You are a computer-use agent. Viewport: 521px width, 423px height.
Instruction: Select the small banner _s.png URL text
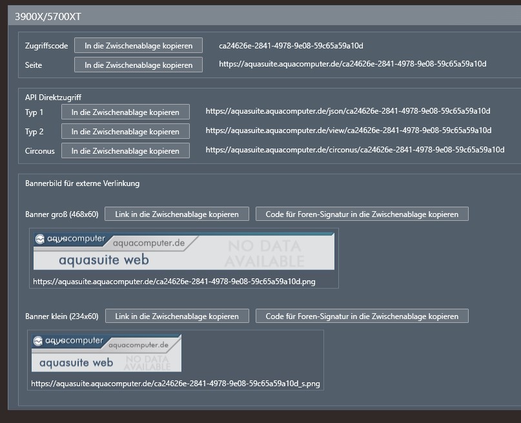[x=176, y=384]
